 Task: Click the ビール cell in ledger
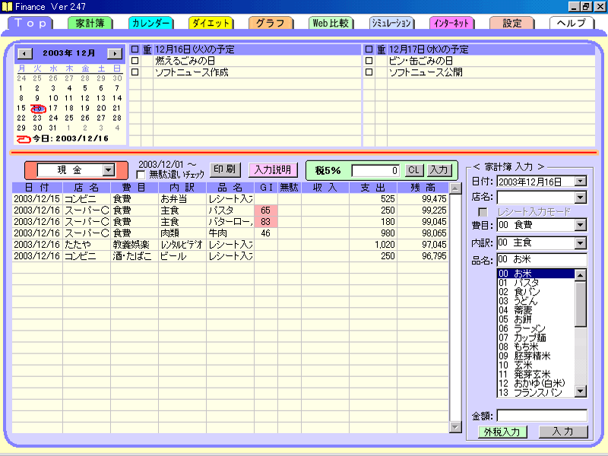tap(182, 256)
